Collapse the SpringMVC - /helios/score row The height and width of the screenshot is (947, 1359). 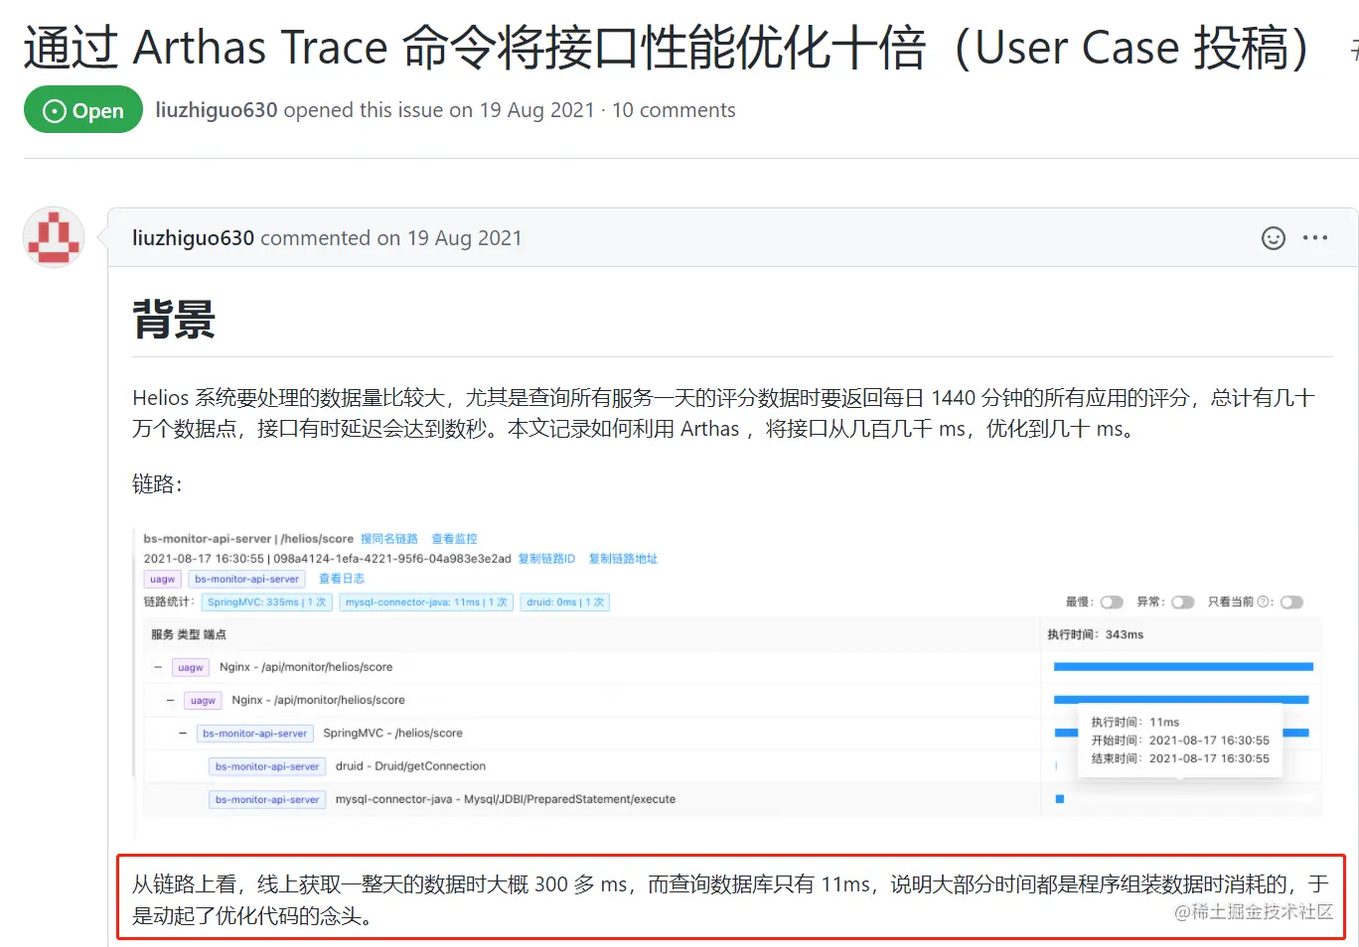183,734
